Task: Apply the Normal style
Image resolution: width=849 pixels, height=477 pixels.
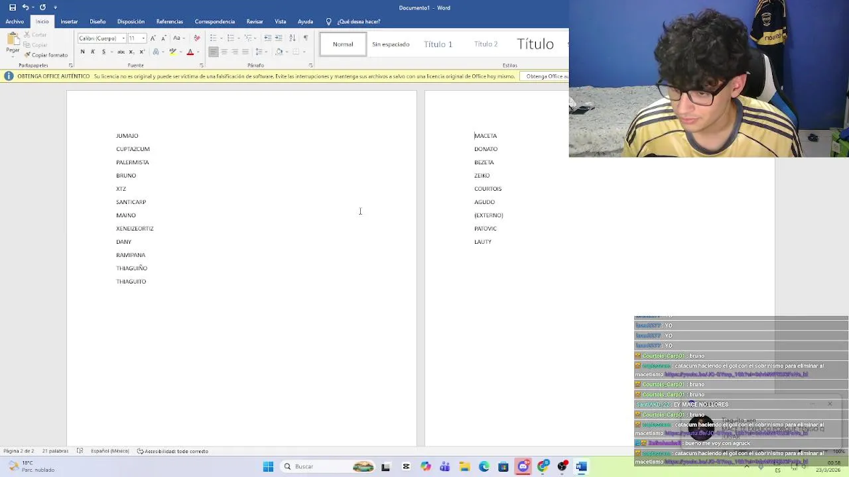Action: (343, 44)
